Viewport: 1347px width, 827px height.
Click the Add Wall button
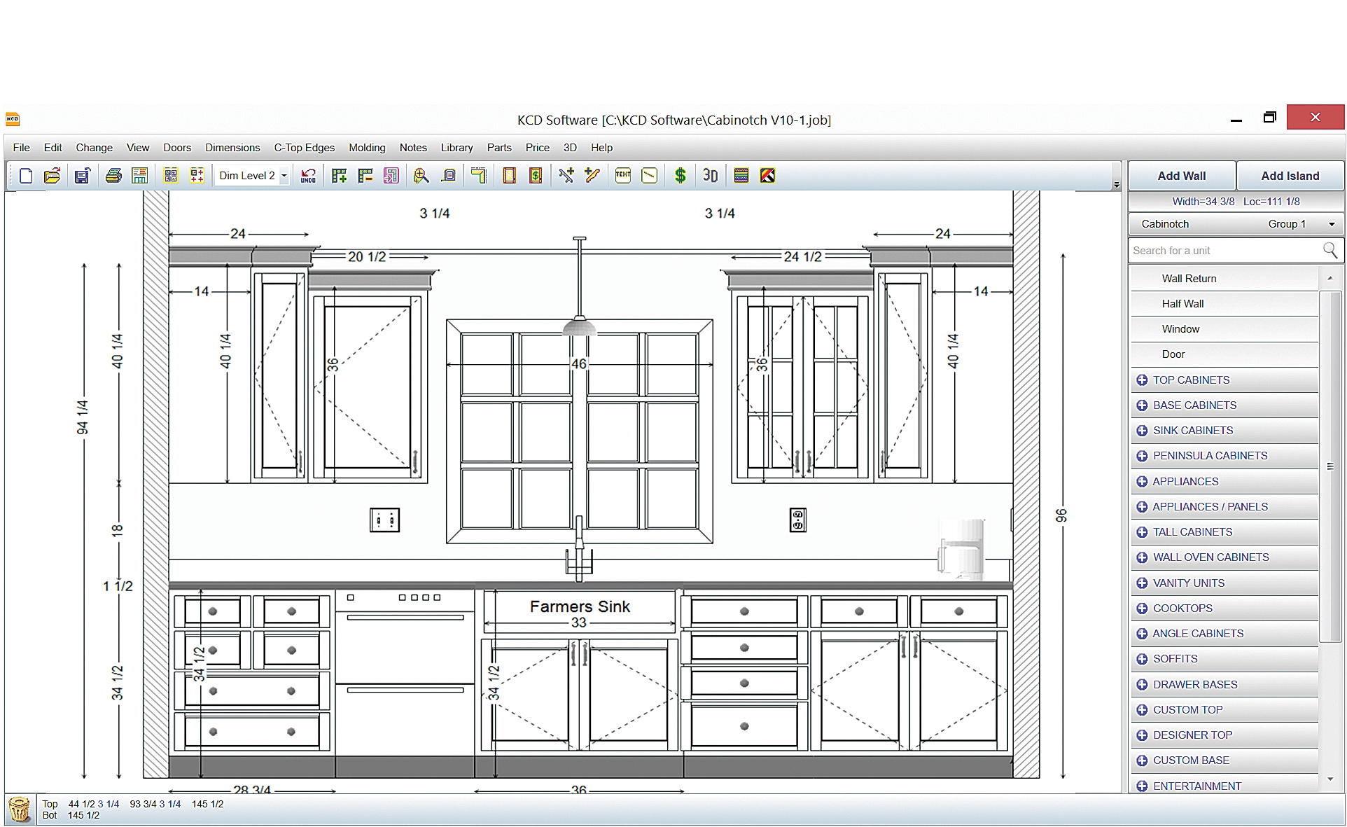1181,176
